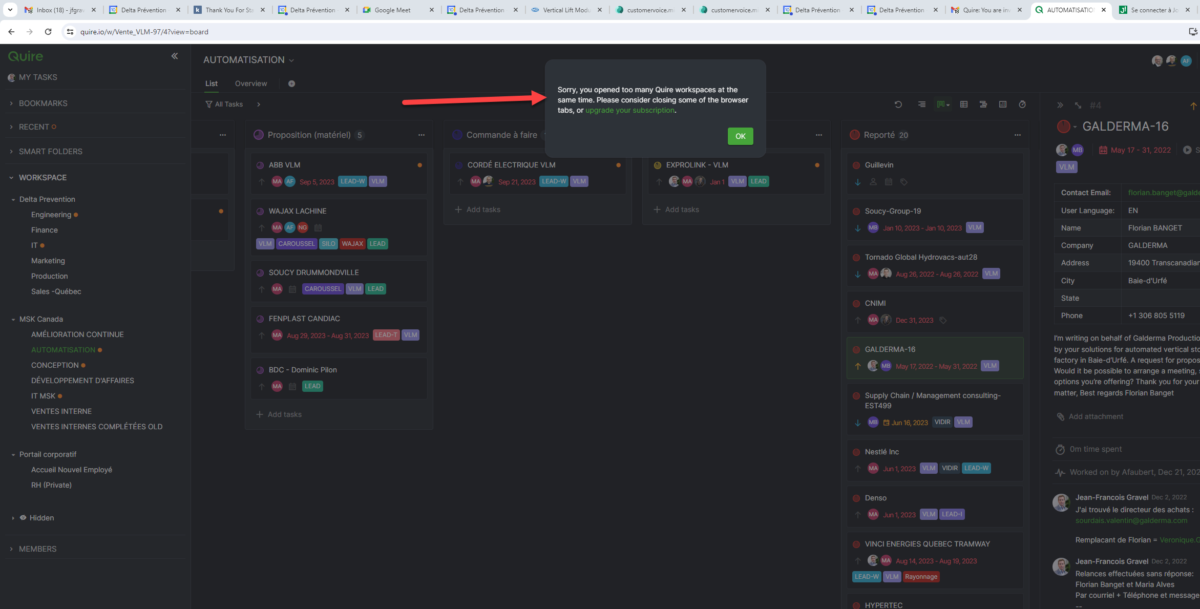The height and width of the screenshot is (609, 1200).
Task: Click OK in the warning dialog
Action: coord(740,136)
